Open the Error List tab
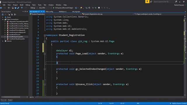Image resolution: width=187 pixels, height=105 pixels. click(4, 100)
